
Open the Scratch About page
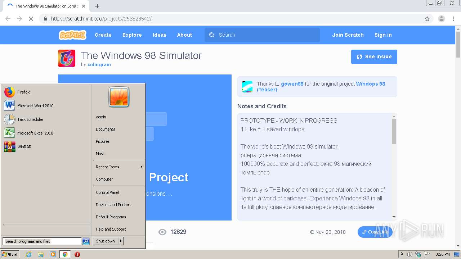184,35
